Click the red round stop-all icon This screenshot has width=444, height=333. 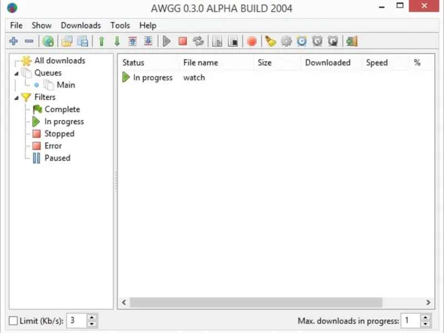tap(251, 41)
